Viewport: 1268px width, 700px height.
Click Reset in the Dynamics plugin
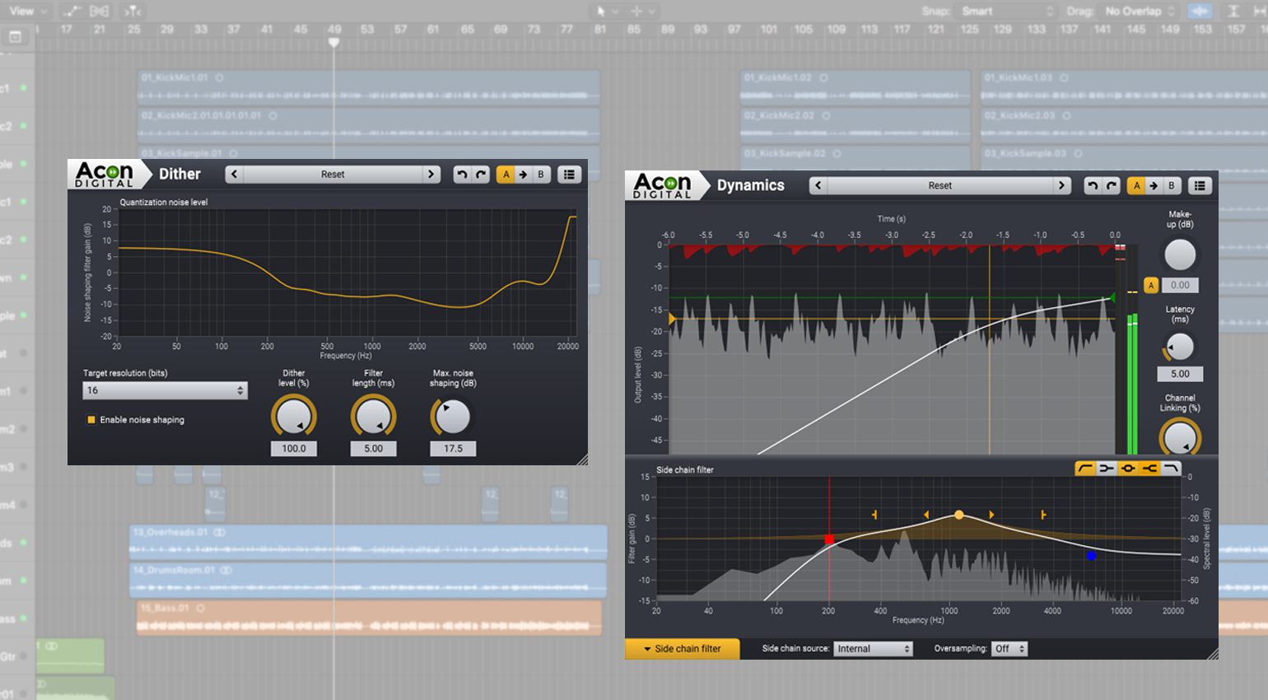click(x=940, y=185)
